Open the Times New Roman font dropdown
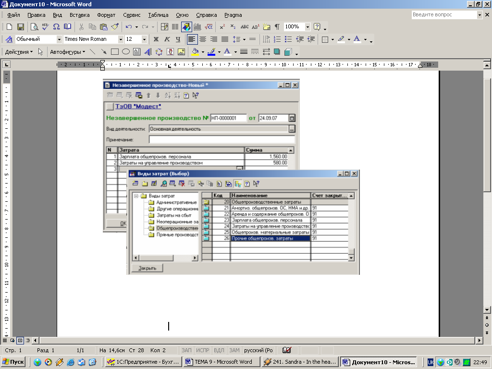This screenshot has height=369, width=492. [x=121, y=39]
